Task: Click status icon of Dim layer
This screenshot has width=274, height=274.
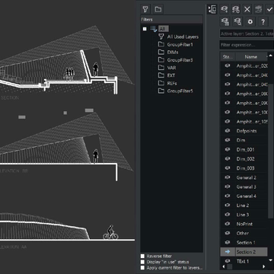Action: point(228,140)
